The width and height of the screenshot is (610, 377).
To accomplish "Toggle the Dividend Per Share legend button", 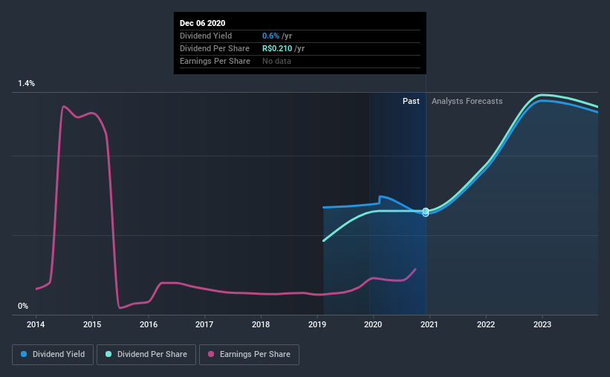I will click(146, 355).
